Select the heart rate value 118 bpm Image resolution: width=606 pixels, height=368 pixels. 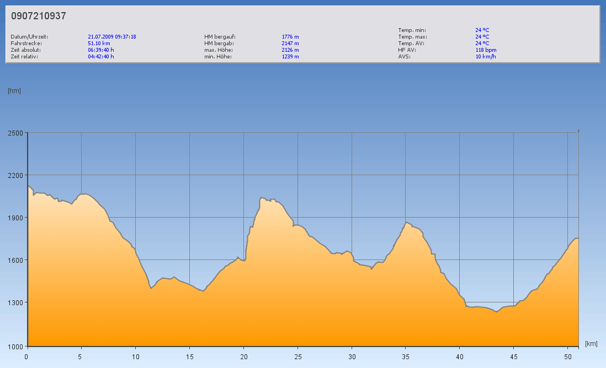coord(486,50)
